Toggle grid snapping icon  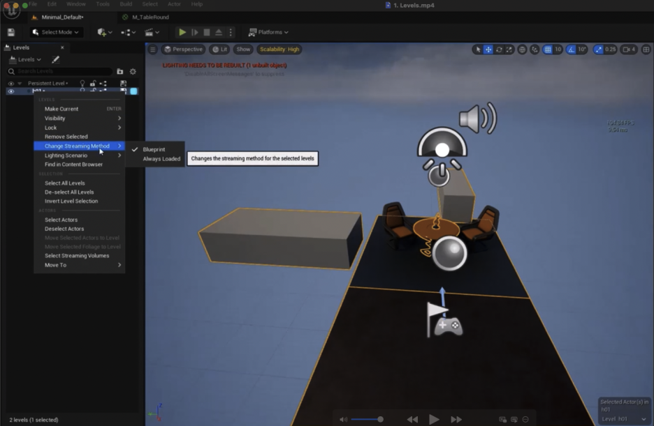pos(548,50)
